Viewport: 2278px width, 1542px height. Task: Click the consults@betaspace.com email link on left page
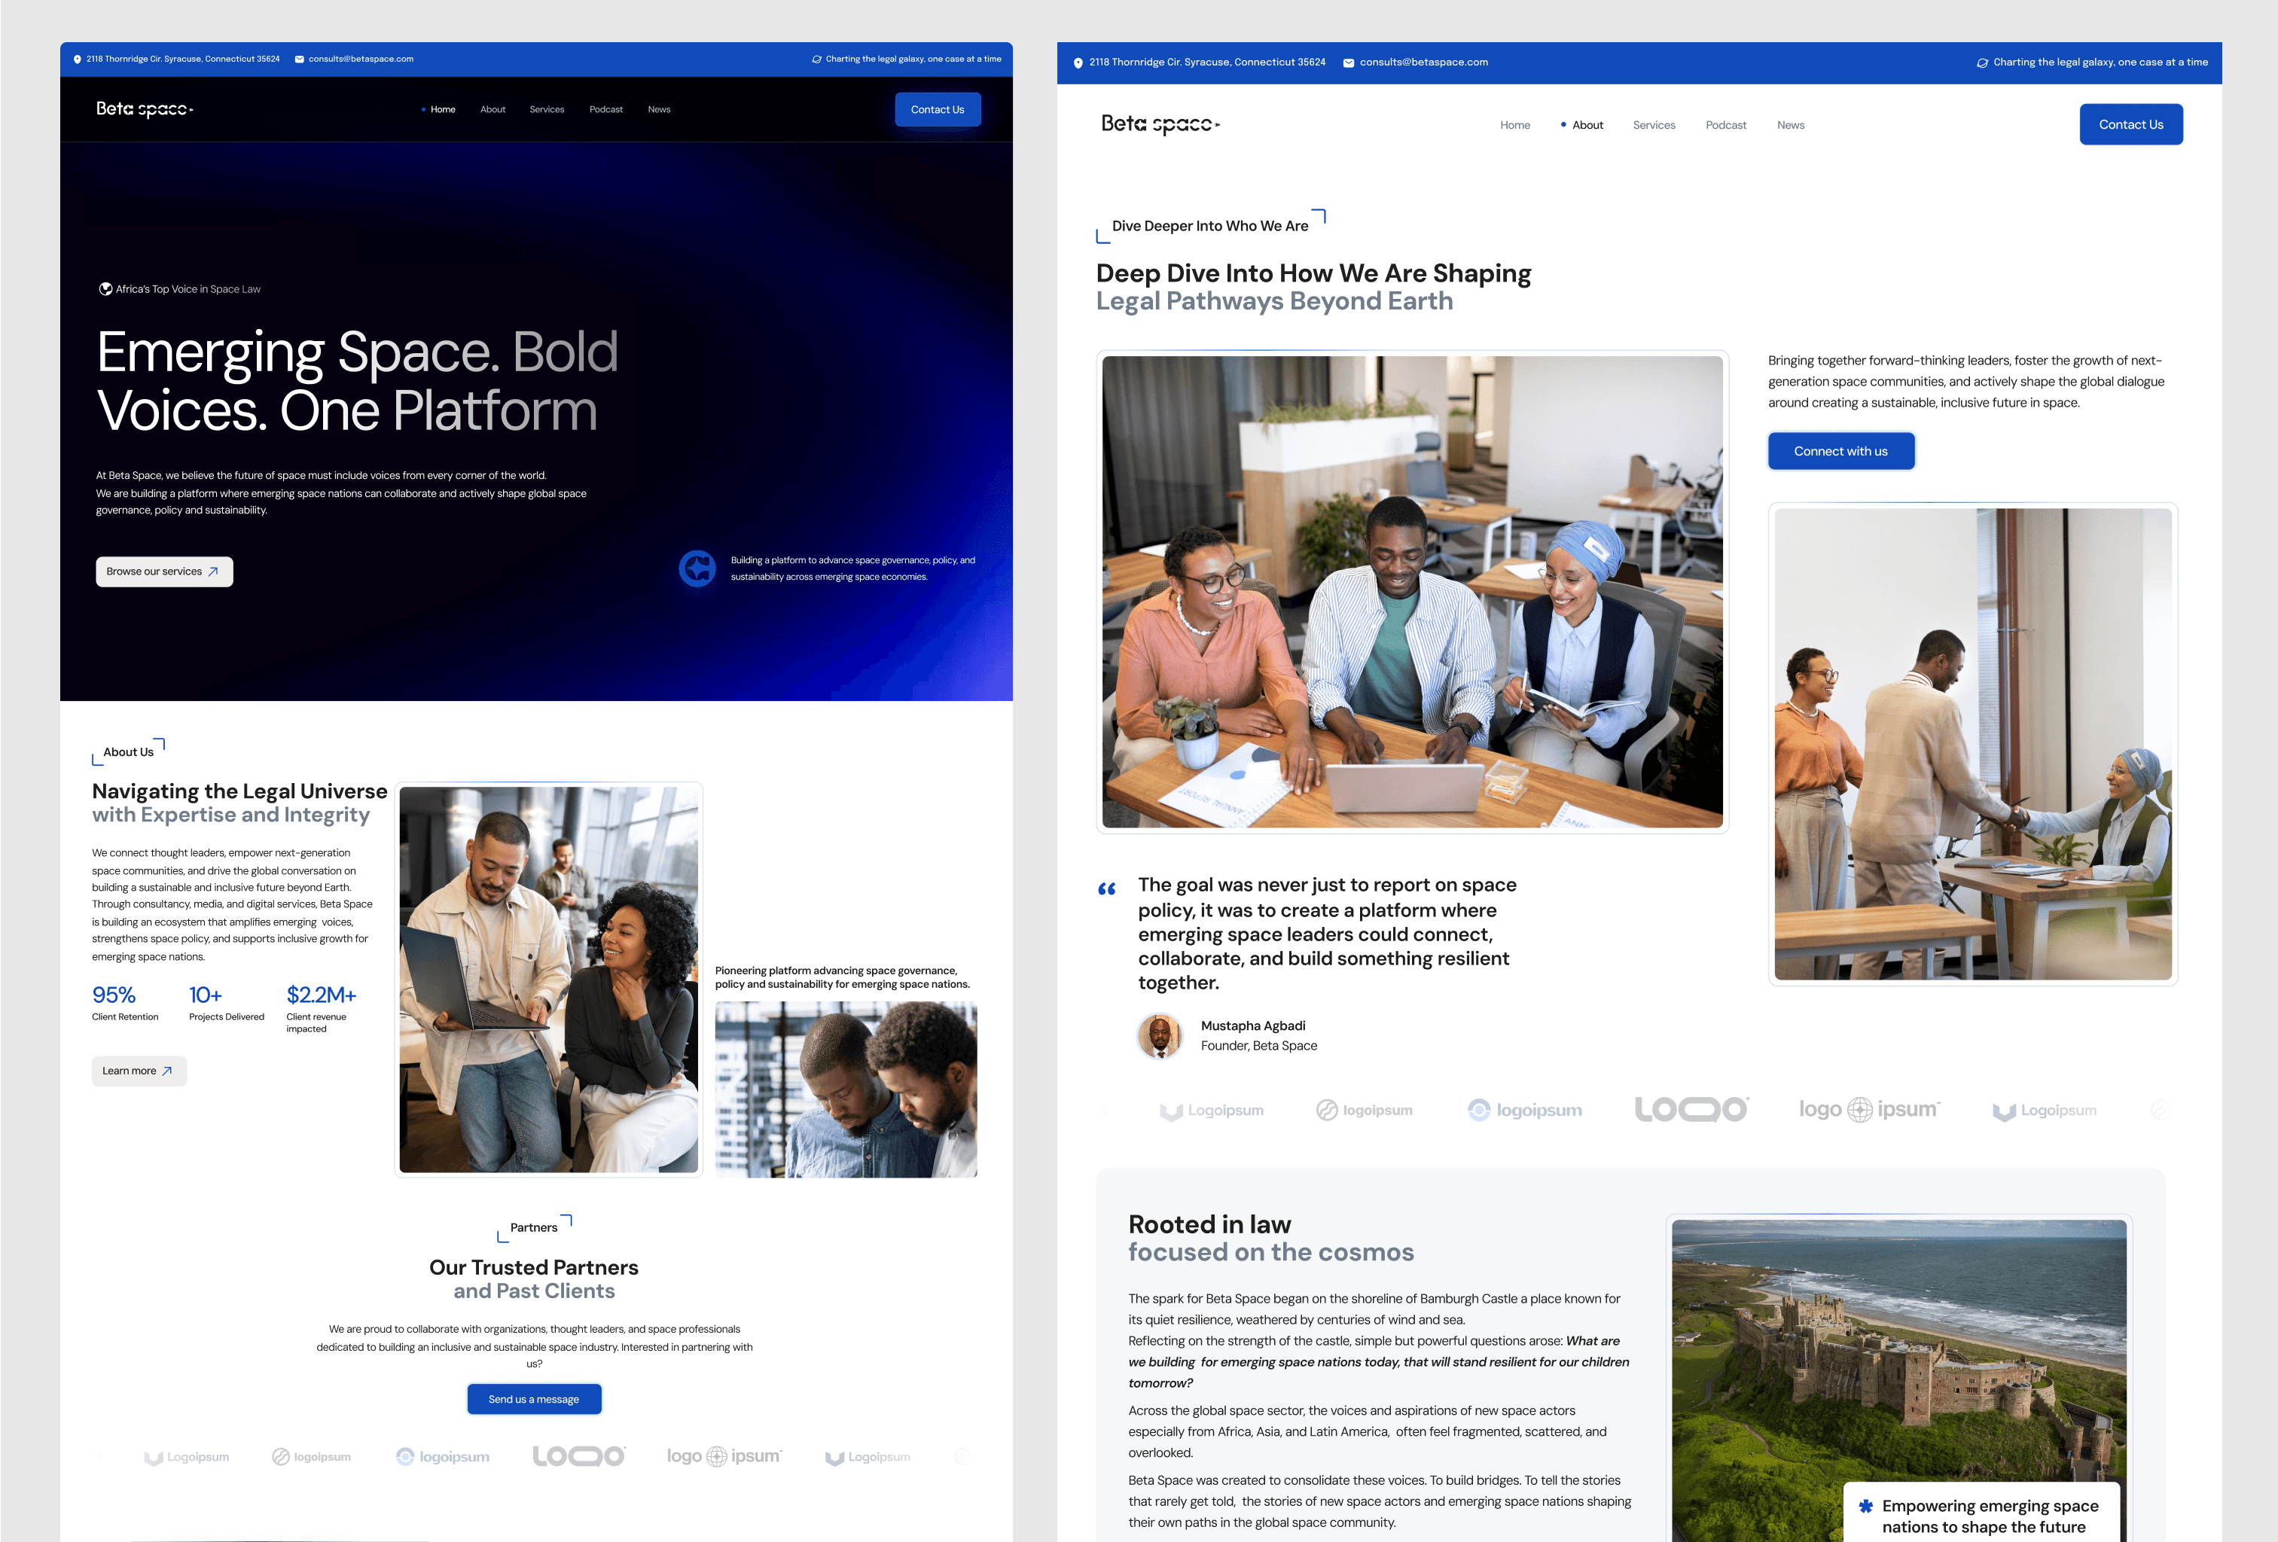(x=361, y=59)
